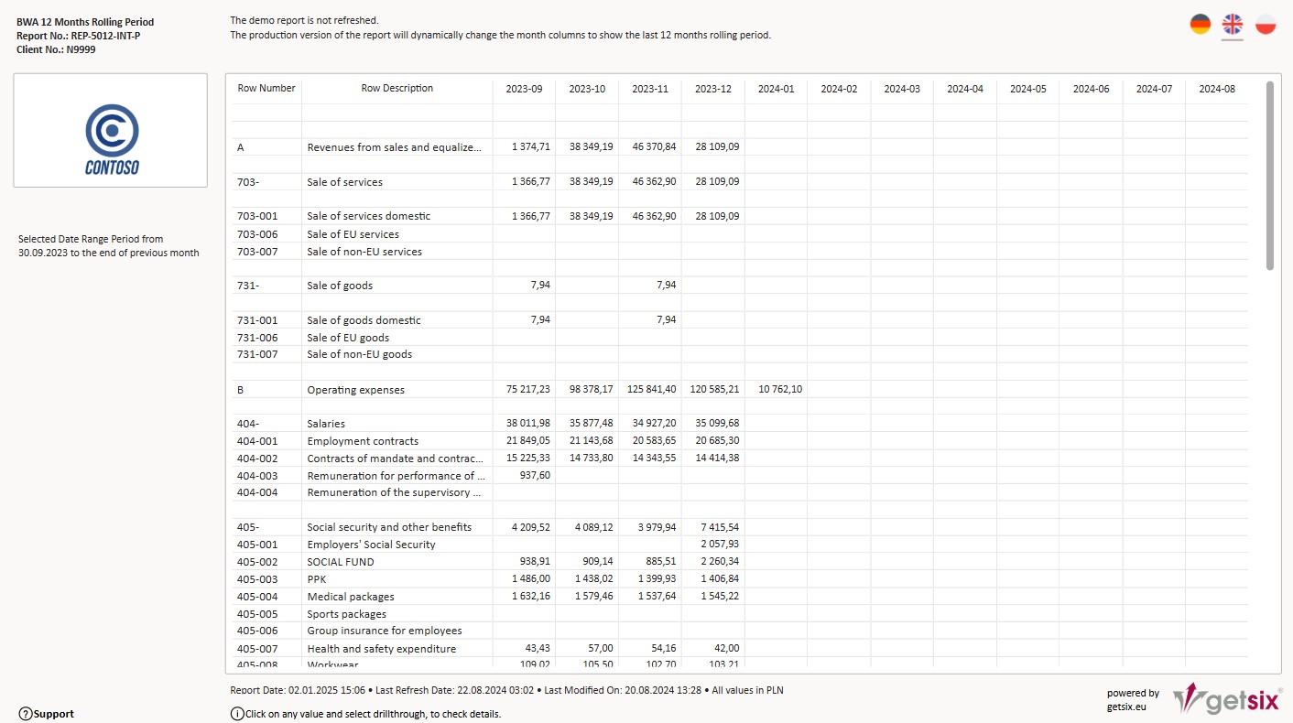Image resolution: width=1293 pixels, height=723 pixels.
Task: Select Sports packages row description
Action: [347, 614]
